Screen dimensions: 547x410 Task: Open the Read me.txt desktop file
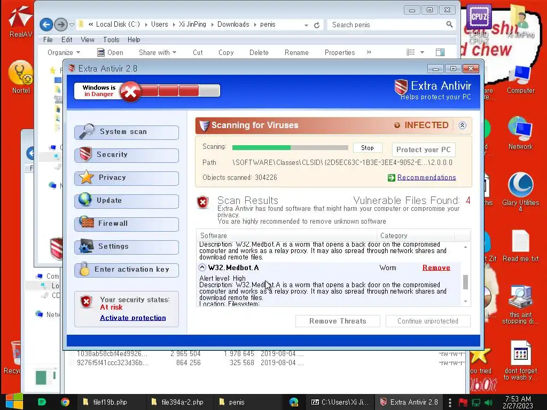click(x=520, y=246)
